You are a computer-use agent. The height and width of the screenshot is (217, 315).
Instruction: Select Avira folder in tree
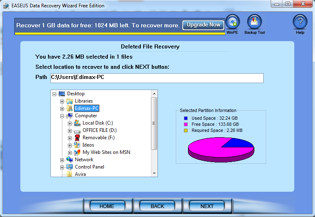coord(80,174)
